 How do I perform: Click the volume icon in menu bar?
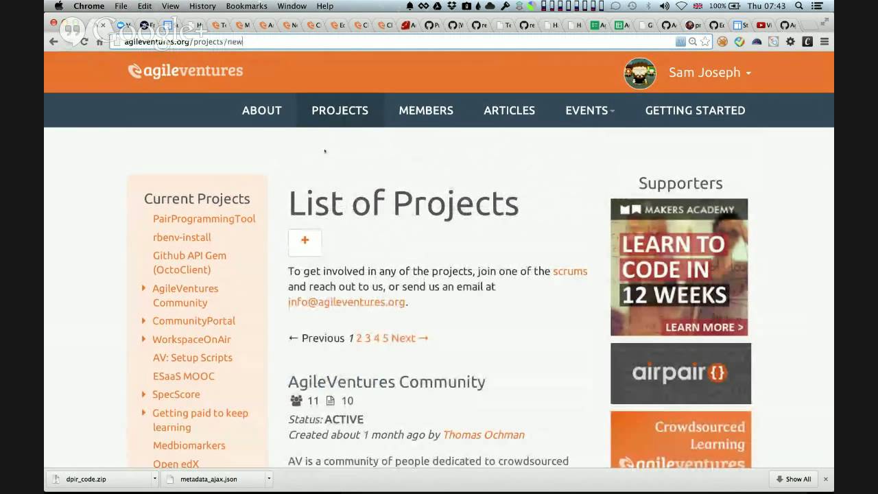pyautogui.click(x=664, y=6)
